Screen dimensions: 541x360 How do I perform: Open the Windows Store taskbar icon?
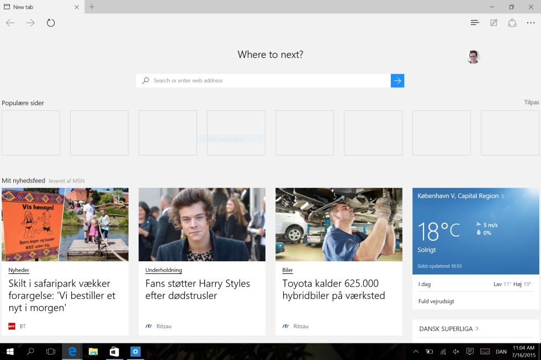114,351
